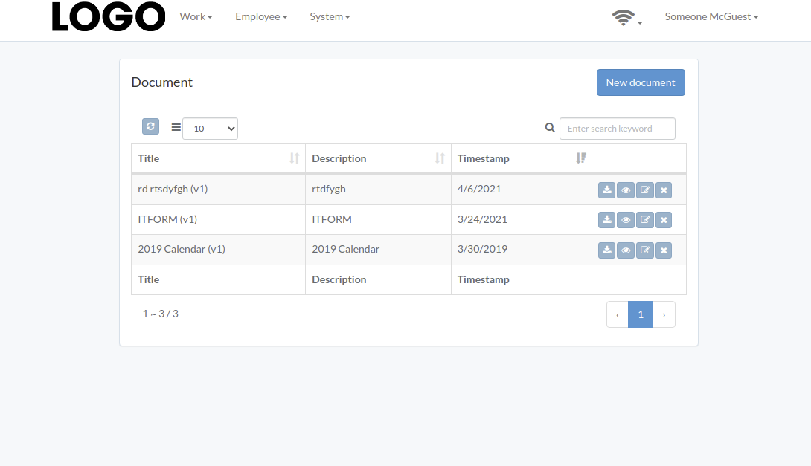The width and height of the screenshot is (811, 466).
Task: Click the search magnifier icon
Action: [x=550, y=128]
